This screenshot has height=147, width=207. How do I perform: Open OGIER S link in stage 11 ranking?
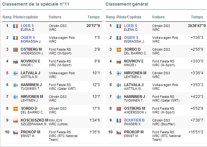pyautogui.click(x=28, y=38)
